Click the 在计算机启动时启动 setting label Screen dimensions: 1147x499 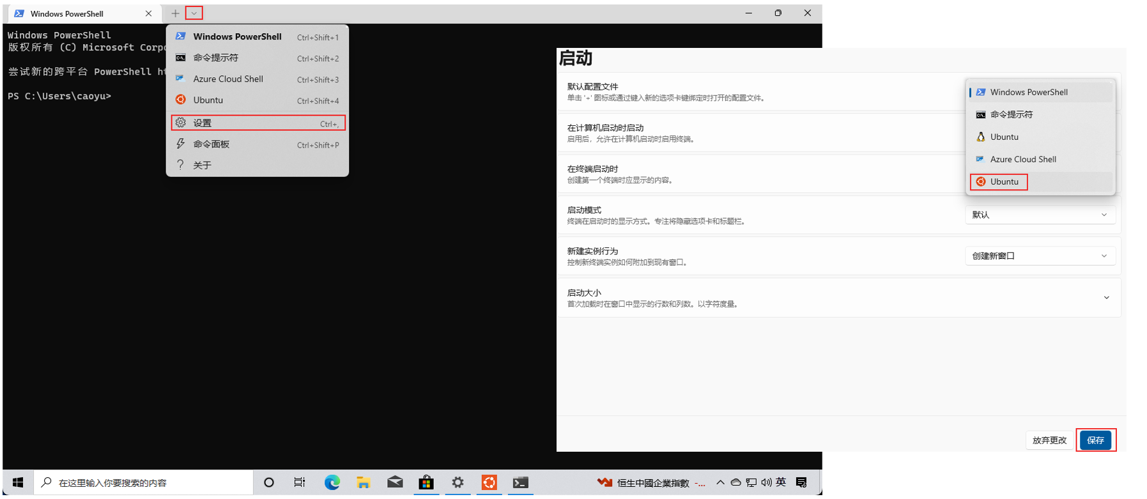coord(605,128)
